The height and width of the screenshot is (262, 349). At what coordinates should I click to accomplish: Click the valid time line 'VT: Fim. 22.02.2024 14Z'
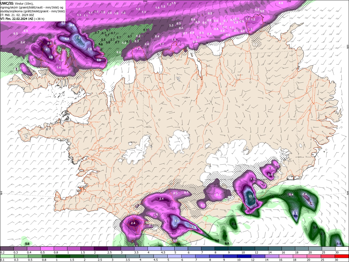pyautogui.click(x=17, y=19)
